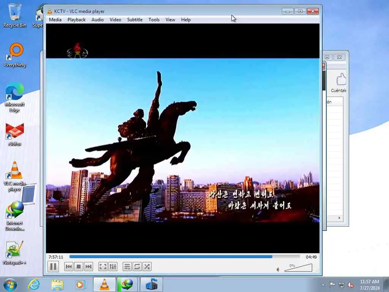Viewport: 389px width, 292px height.
Task: Select r3dfox desktop shortcut
Action: coord(15,134)
